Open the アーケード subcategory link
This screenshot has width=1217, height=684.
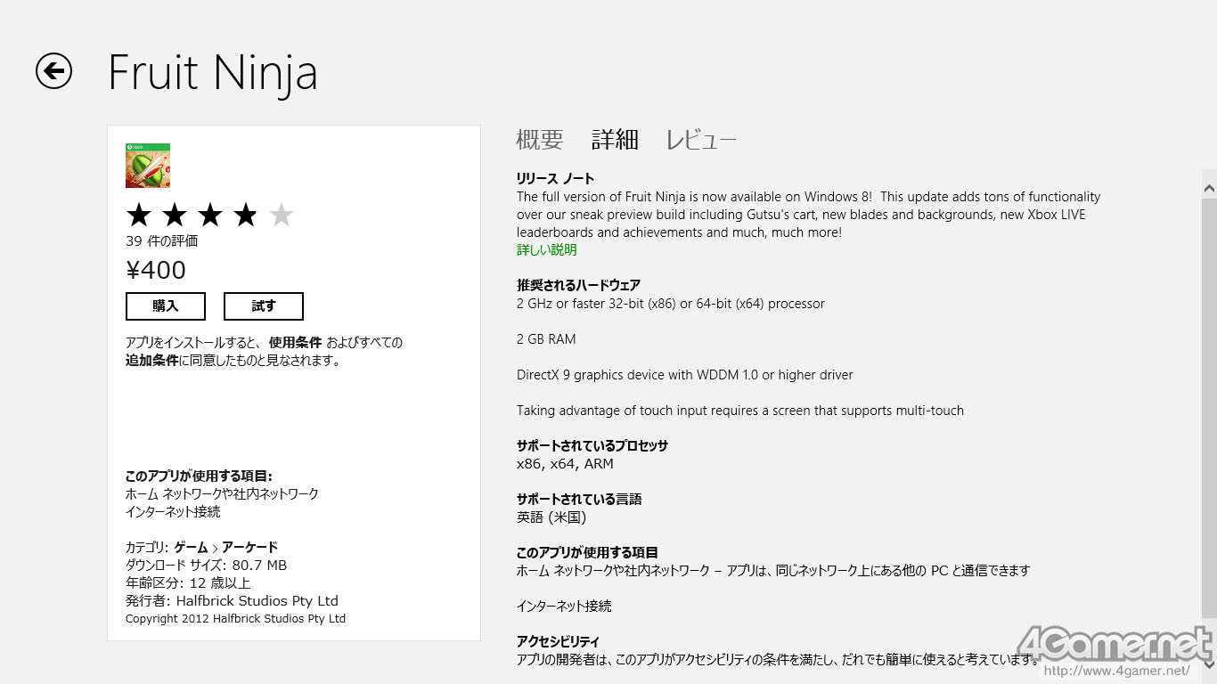click(x=249, y=548)
